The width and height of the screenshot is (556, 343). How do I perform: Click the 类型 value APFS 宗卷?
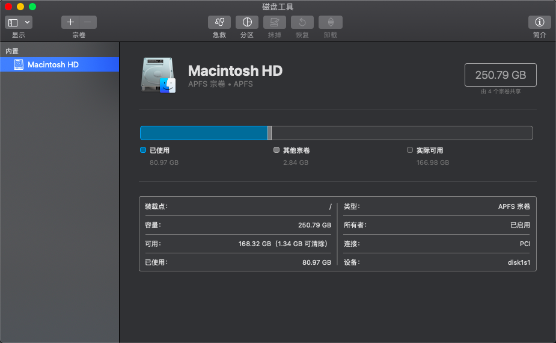tap(514, 206)
